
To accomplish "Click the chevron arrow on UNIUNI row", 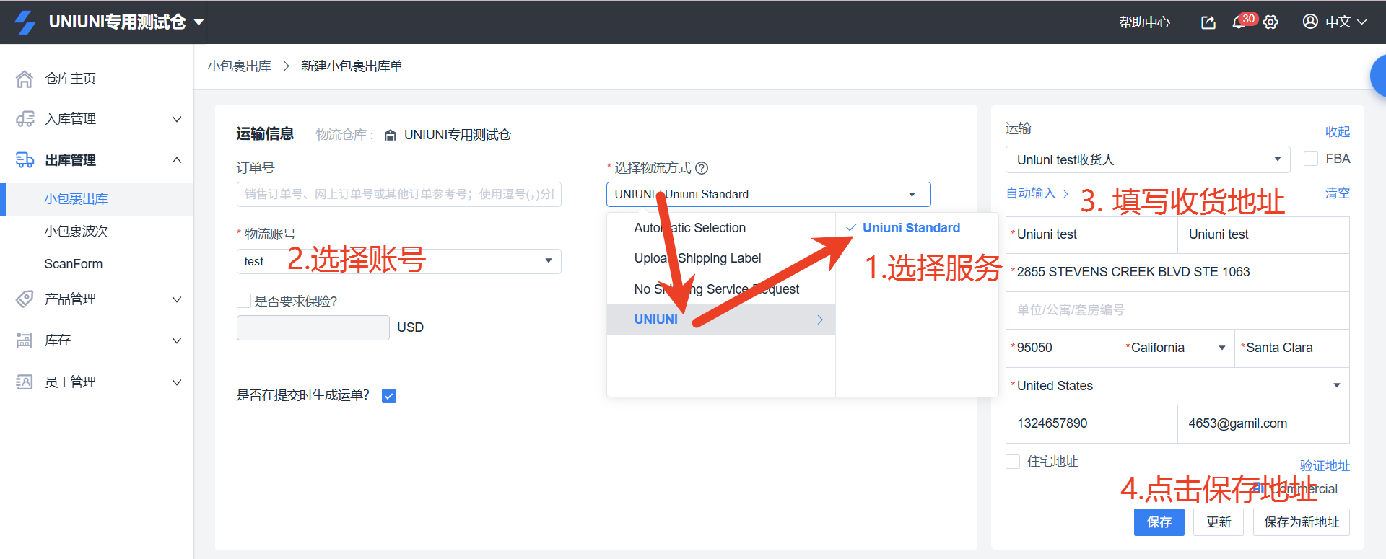I will coord(820,320).
